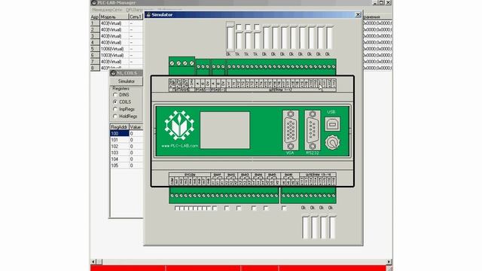Click the Simulator button in NL COILS panel
This screenshot has height=271, width=482.
click(x=127, y=81)
